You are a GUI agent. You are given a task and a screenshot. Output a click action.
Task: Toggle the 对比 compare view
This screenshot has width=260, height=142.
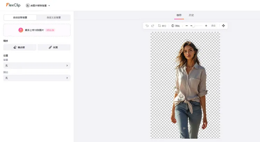[x=175, y=26]
